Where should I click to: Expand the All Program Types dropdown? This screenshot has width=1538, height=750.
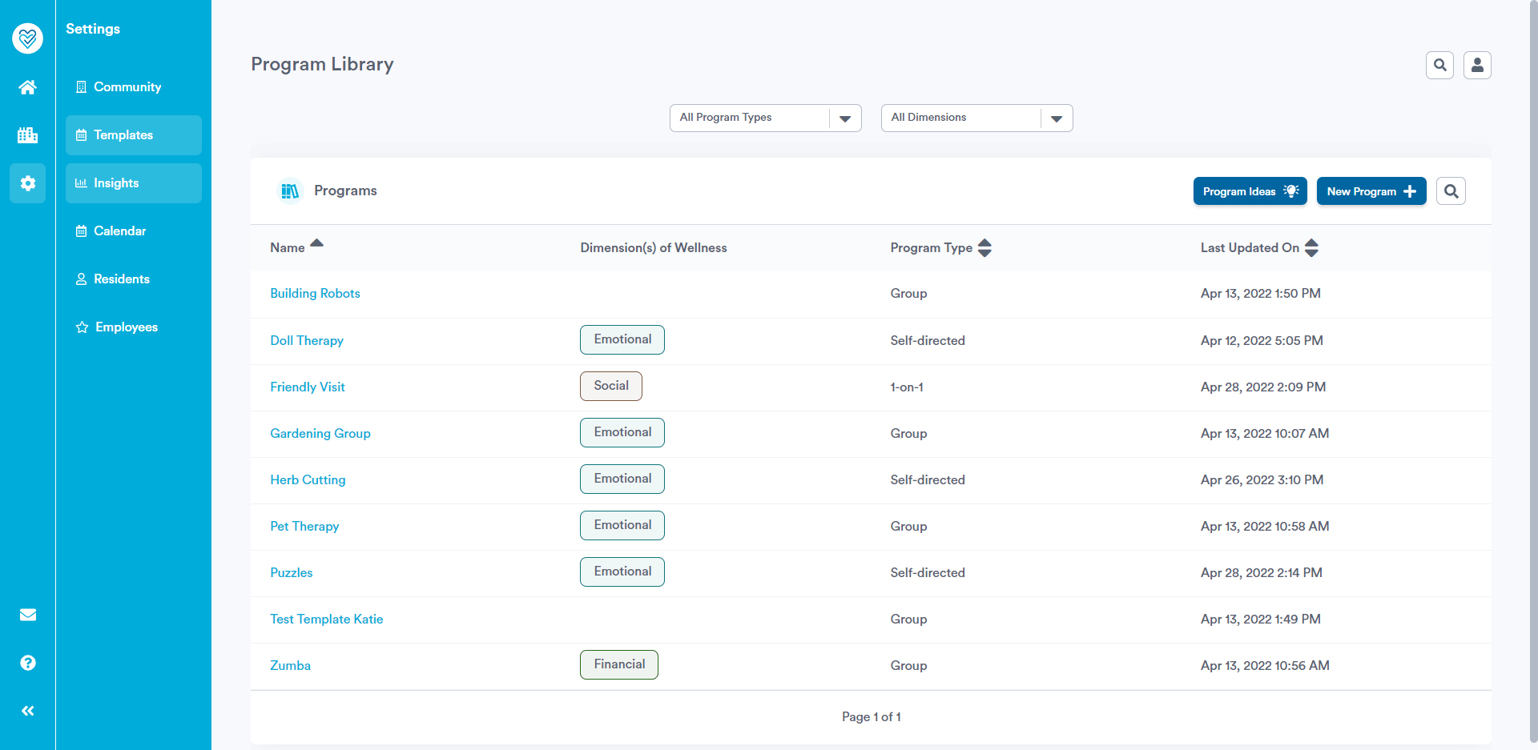coord(765,118)
